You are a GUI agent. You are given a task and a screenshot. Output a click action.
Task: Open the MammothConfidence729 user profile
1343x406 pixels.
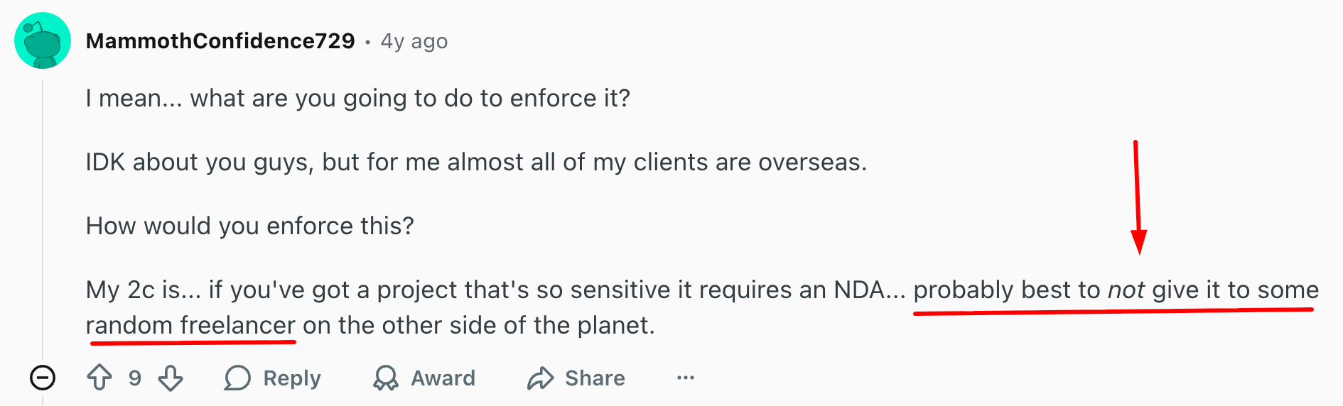(220, 41)
